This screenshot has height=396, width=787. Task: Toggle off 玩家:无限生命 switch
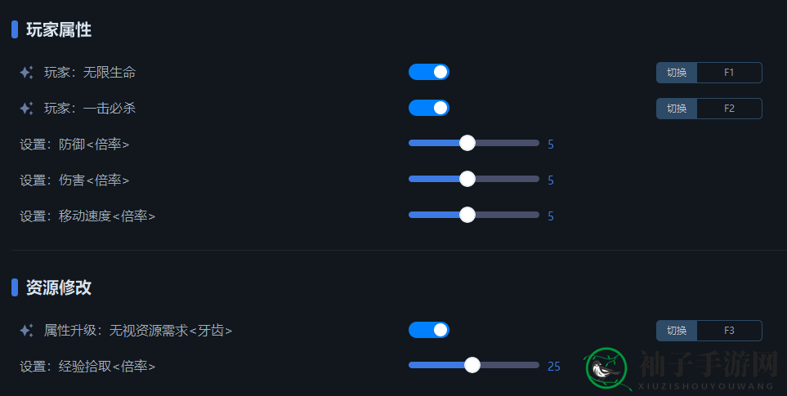click(x=428, y=72)
